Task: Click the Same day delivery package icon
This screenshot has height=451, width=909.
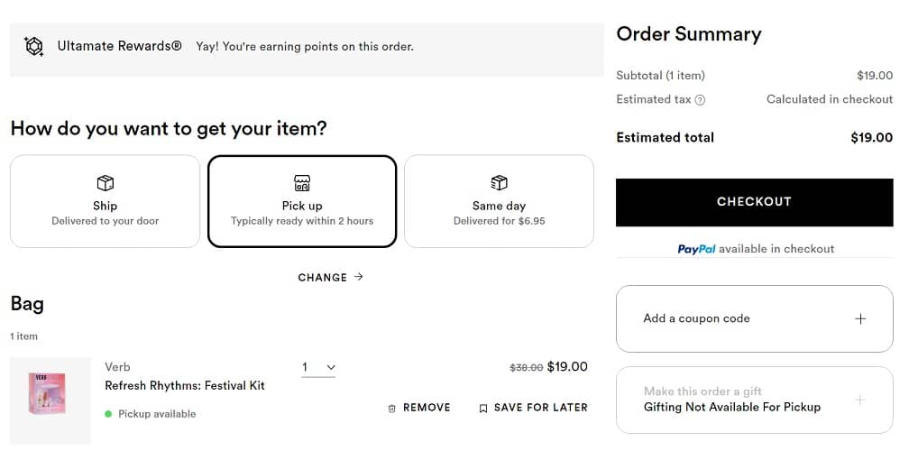Action: coord(499,183)
